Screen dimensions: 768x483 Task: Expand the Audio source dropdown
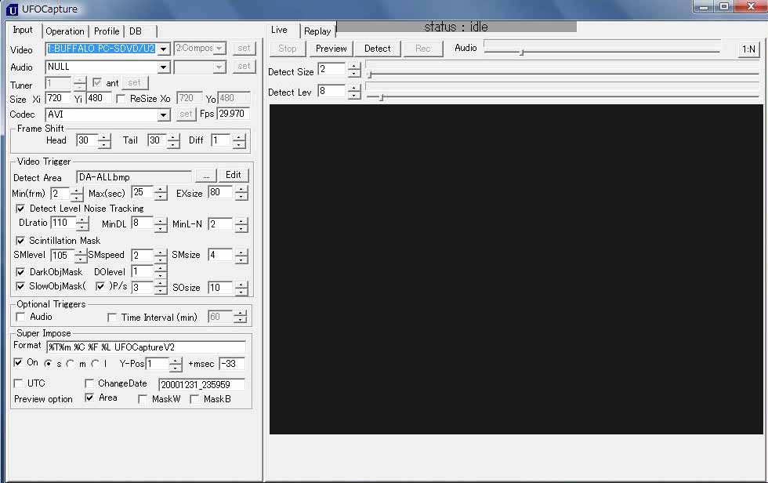click(163, 67)
